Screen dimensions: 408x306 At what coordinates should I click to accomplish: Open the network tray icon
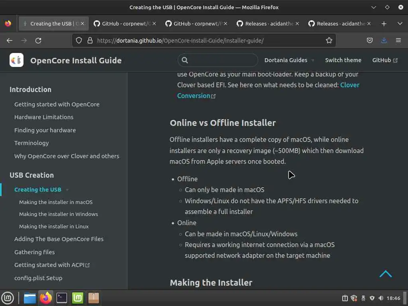coord(372,298)
